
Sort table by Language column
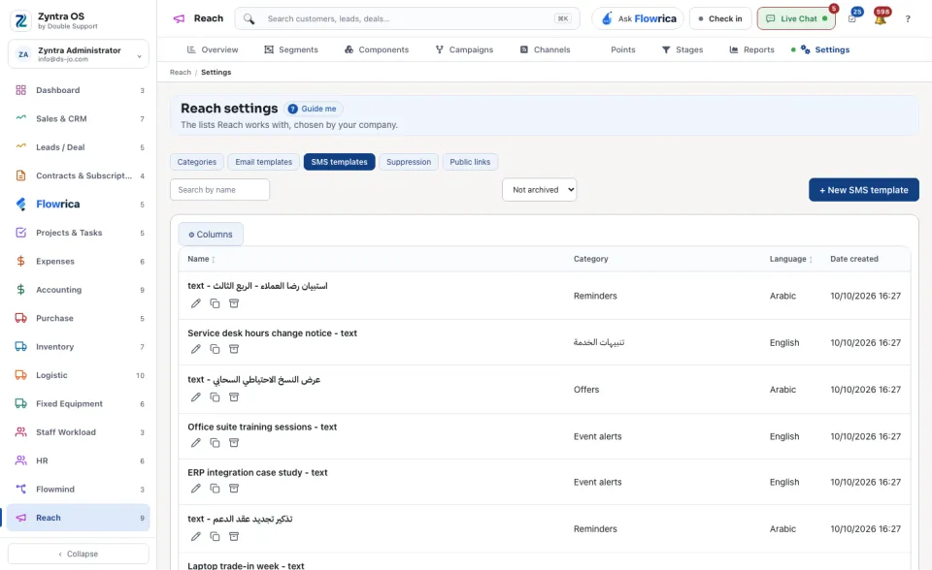click(790, 259)
